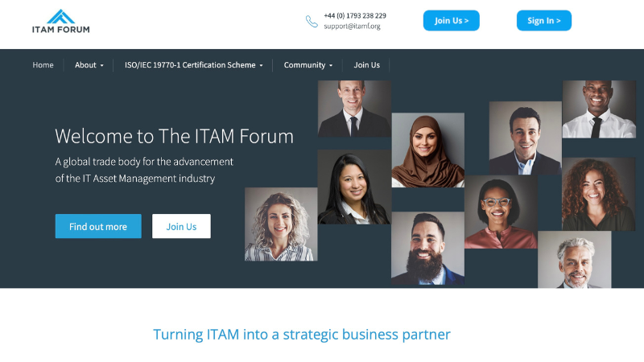Go to the Home menu item

pos(43,65)
